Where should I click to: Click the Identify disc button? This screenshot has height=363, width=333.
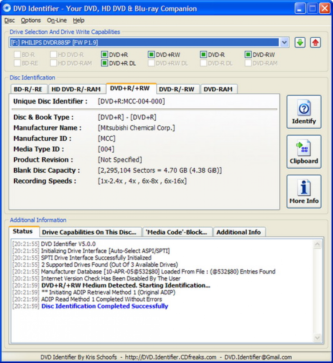304,112
